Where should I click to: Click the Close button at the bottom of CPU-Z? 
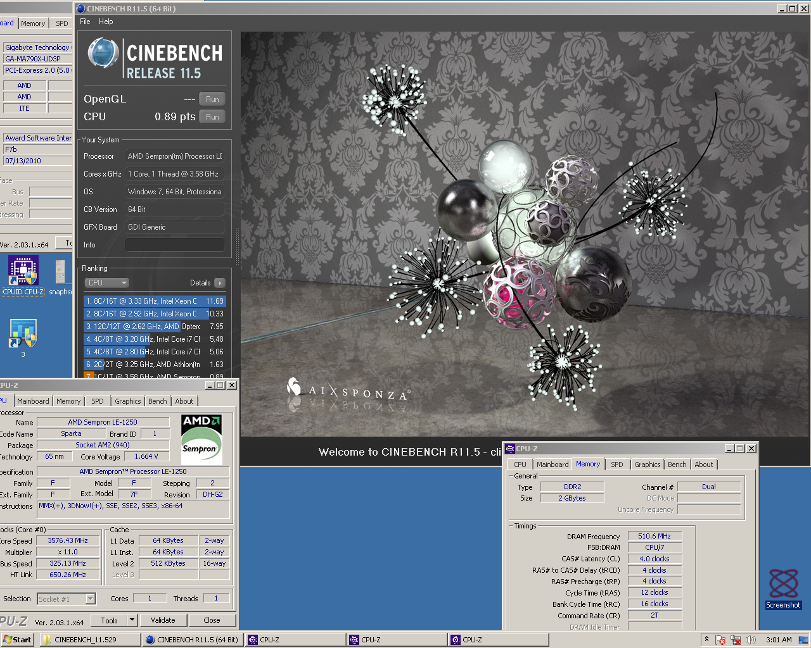tap(212, 620)
